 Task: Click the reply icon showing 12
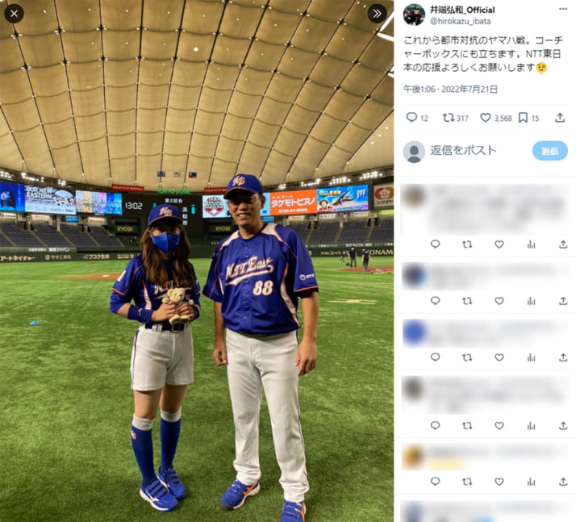[417, 118]
